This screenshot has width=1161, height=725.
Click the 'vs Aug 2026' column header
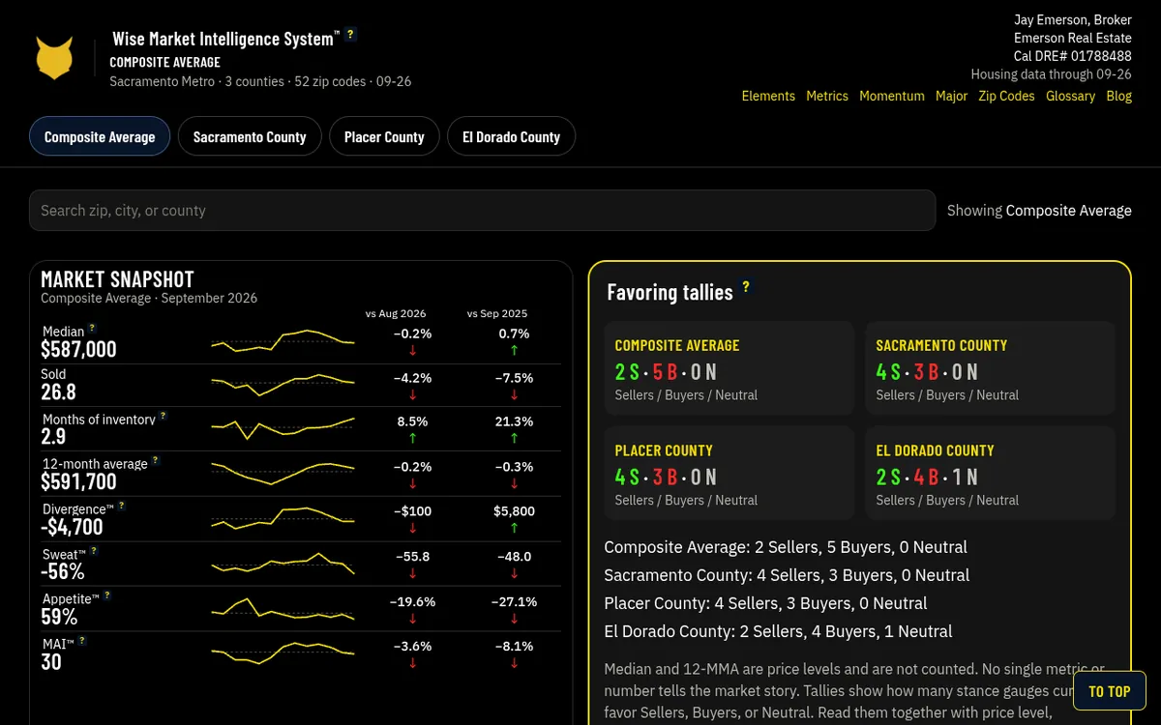point(396,313)
